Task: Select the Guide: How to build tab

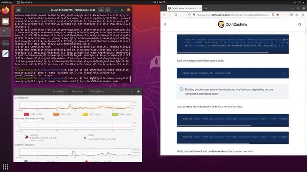Action: coord(185,8)
